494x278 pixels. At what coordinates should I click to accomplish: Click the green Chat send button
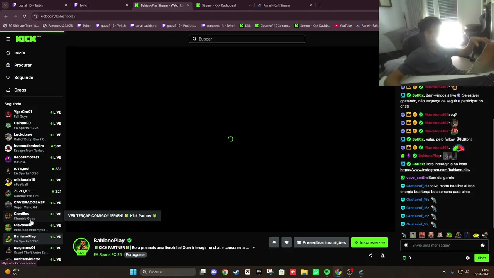click(x=482, y=258)
